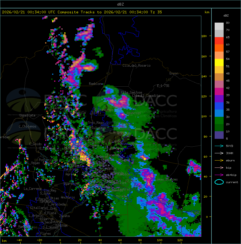Click the Composite Tracks timestamp header
Image resolution: width=241 pixels, height=244 pixels.
click(x=82, y=12)
